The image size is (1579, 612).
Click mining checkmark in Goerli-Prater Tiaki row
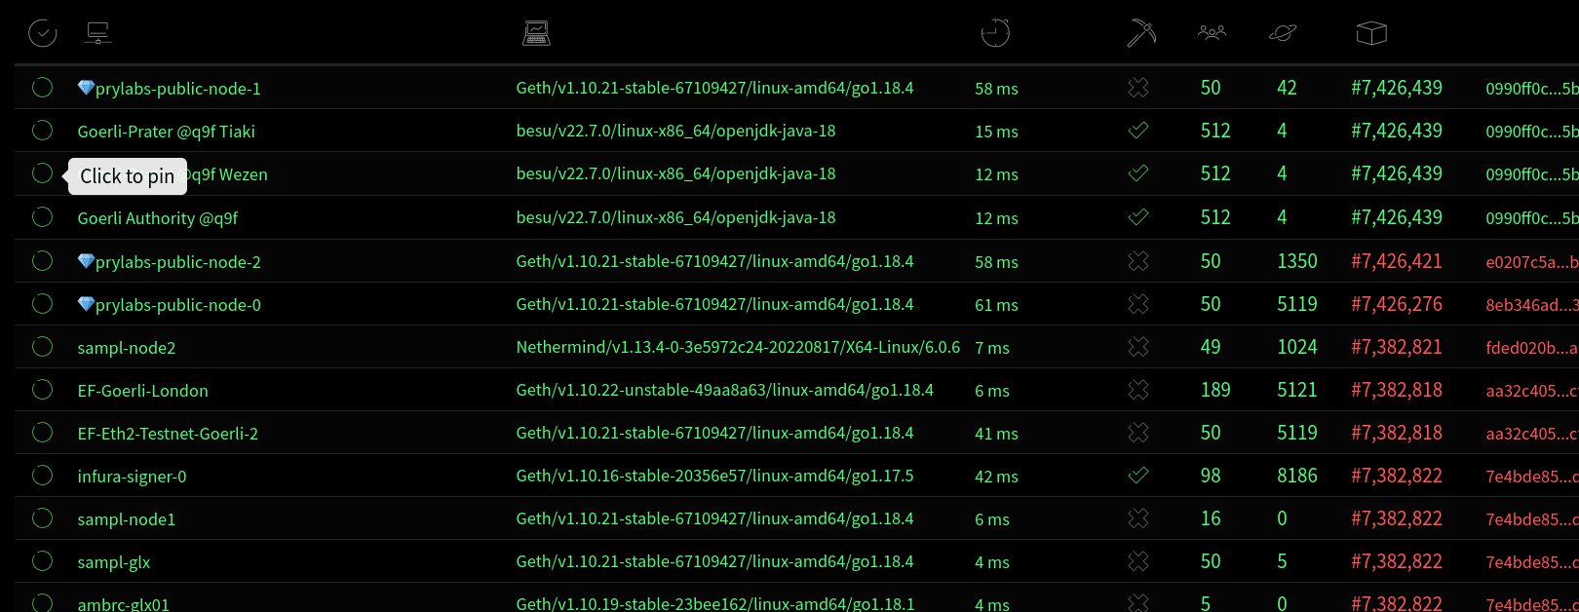pos(1137,131)
